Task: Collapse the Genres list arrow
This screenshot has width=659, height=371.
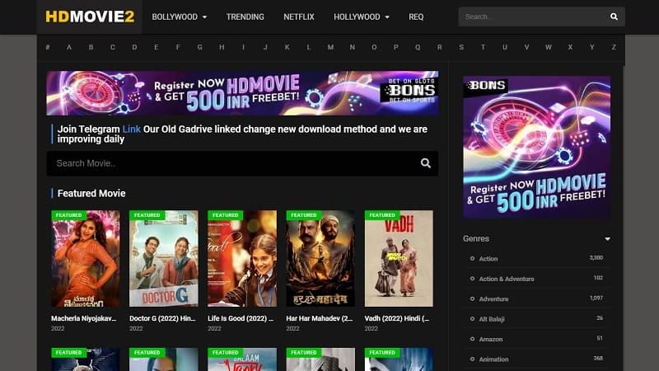Action: (607, 239)
